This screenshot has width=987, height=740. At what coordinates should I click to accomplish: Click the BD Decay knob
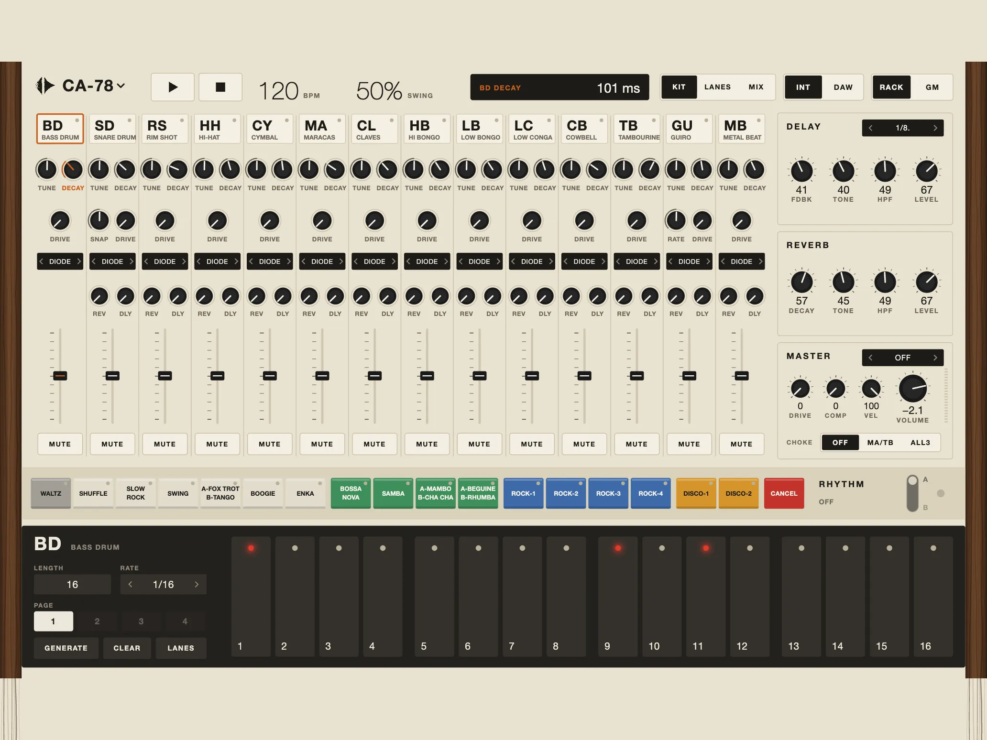(x=73, y=169)
